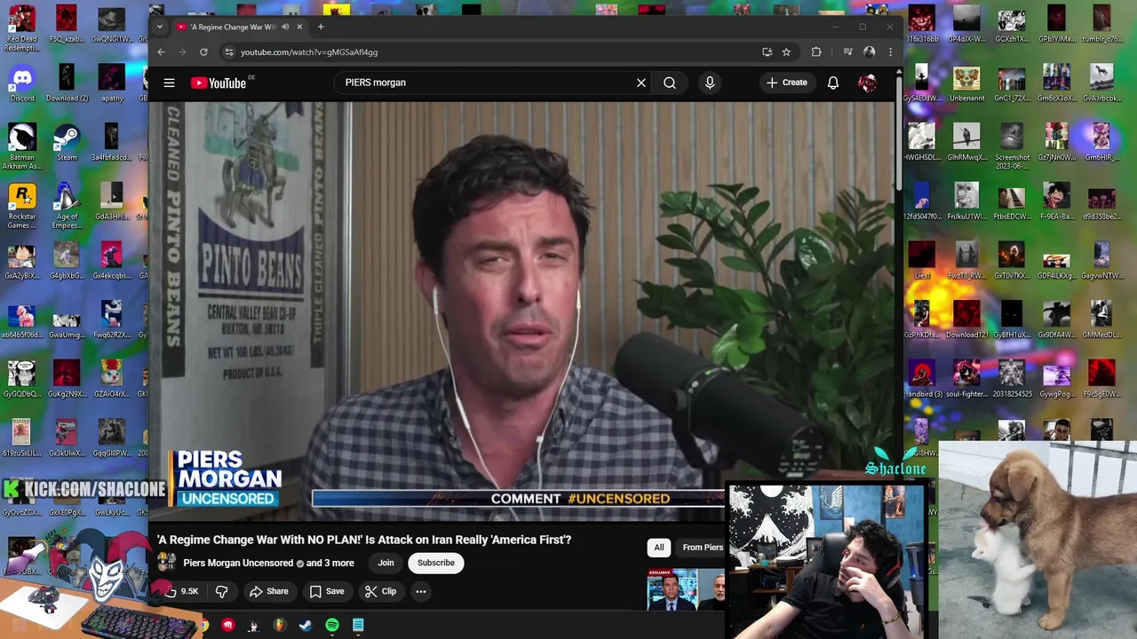Reload the page in Chrome
Image resolution: width=1137 pixels, height=639 pixels.
(203, 52)
